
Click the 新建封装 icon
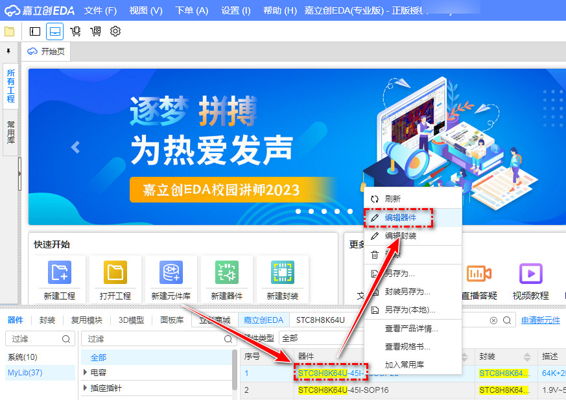282,272
